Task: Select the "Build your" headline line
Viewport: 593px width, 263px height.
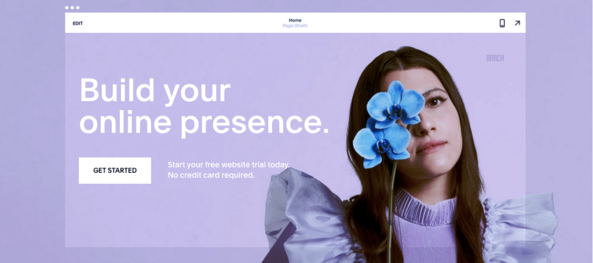Action: pos(155,91)
